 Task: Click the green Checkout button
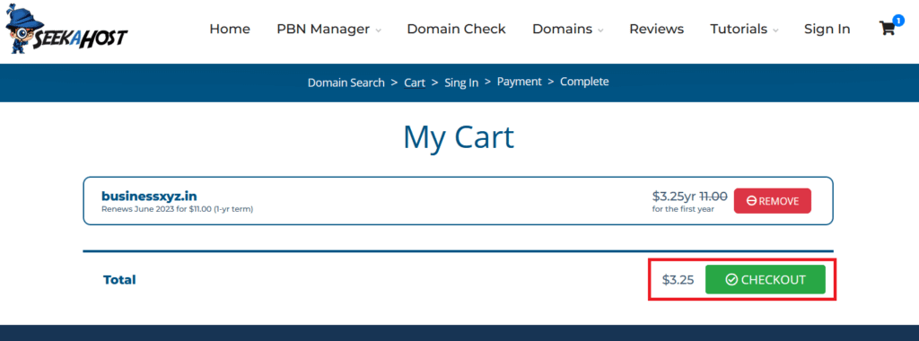(x=765, y=279)
